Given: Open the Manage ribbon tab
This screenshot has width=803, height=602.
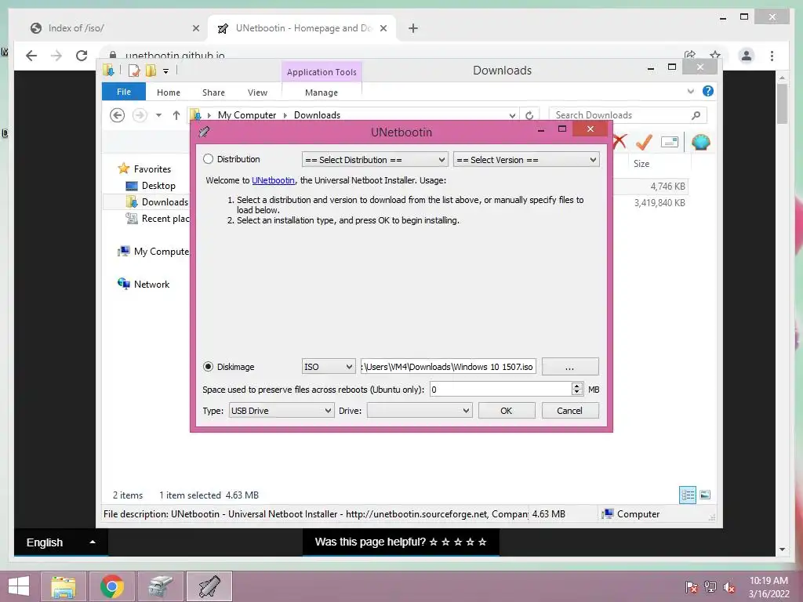Looking at the screenshot, I should [x=322, y=92].
